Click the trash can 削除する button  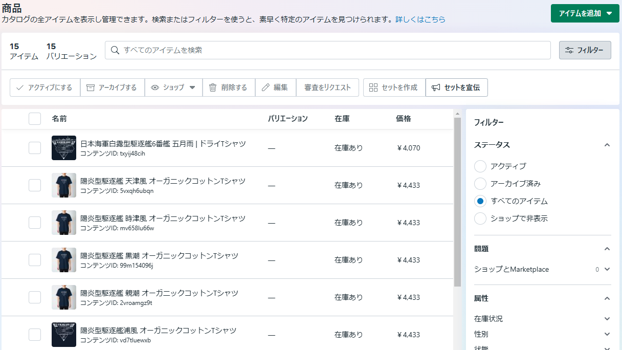(x=229, y=87)
